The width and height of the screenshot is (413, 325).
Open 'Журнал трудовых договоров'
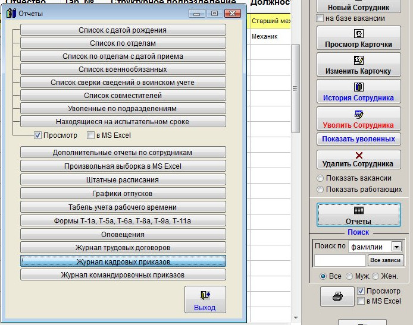coord(123,247)
